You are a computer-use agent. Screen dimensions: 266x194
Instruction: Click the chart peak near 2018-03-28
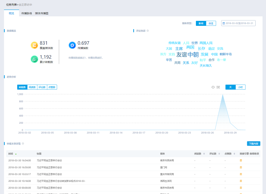(223, 95)
